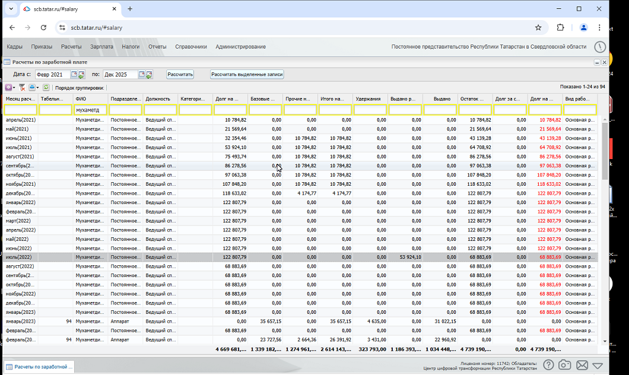Image resolution: width=629 pixels, height=375 pixels.
Task: Open calendar picker for end date Дек 2025
Action: [x=142, y=74]
